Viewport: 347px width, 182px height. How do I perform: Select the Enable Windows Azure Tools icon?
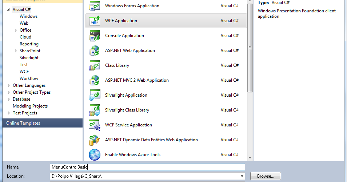tap(95, 155)
